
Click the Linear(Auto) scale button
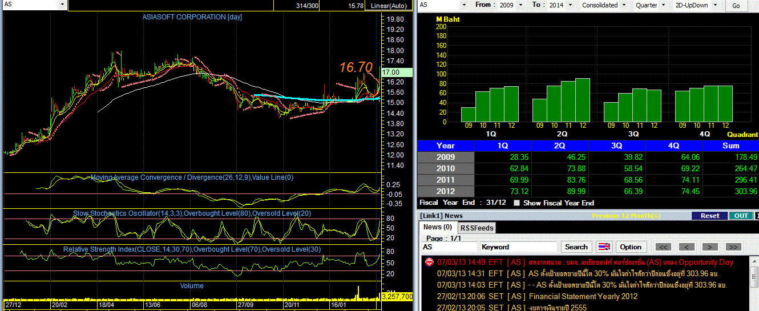click(387, 5)
